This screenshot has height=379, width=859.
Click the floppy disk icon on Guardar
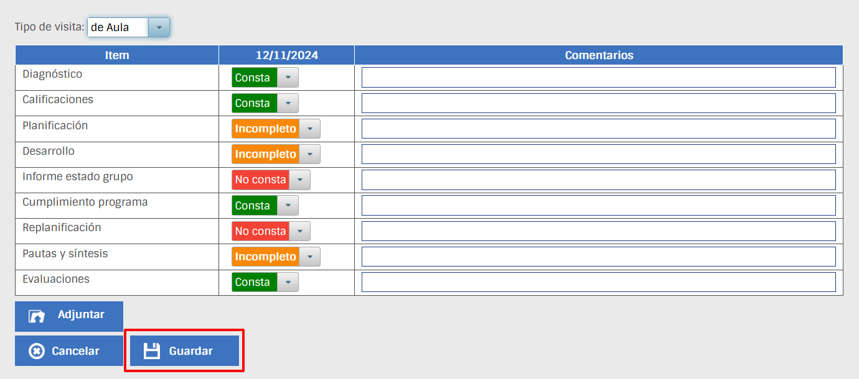pyautogui.click(x=151, y=351)
